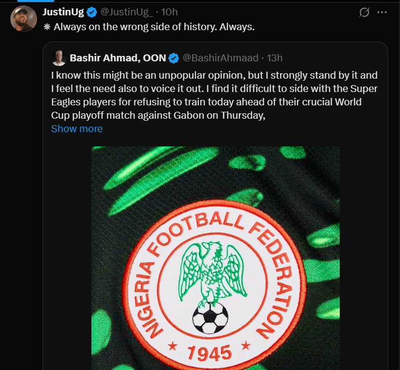Click the soccer ball in the crest image
Image resolution: width=400 pixels, height=370 pixels.
[x=210, y=318]
